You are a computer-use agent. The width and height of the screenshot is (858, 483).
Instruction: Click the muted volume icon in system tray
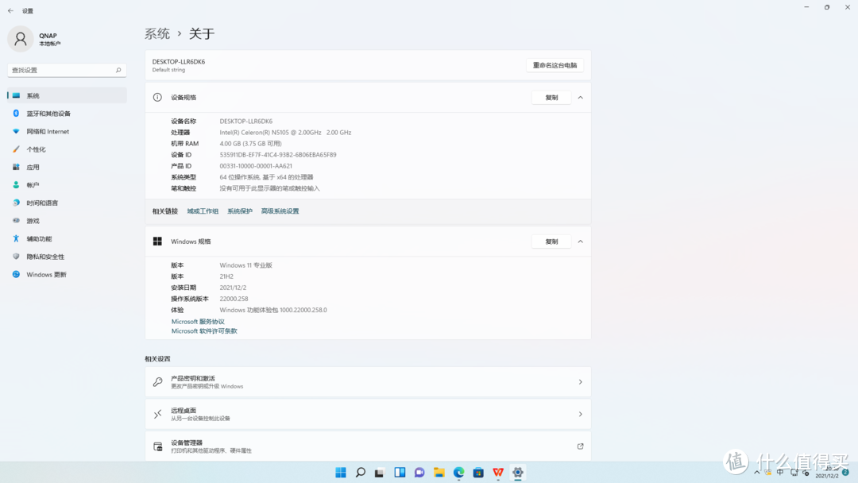coord(806,473)
